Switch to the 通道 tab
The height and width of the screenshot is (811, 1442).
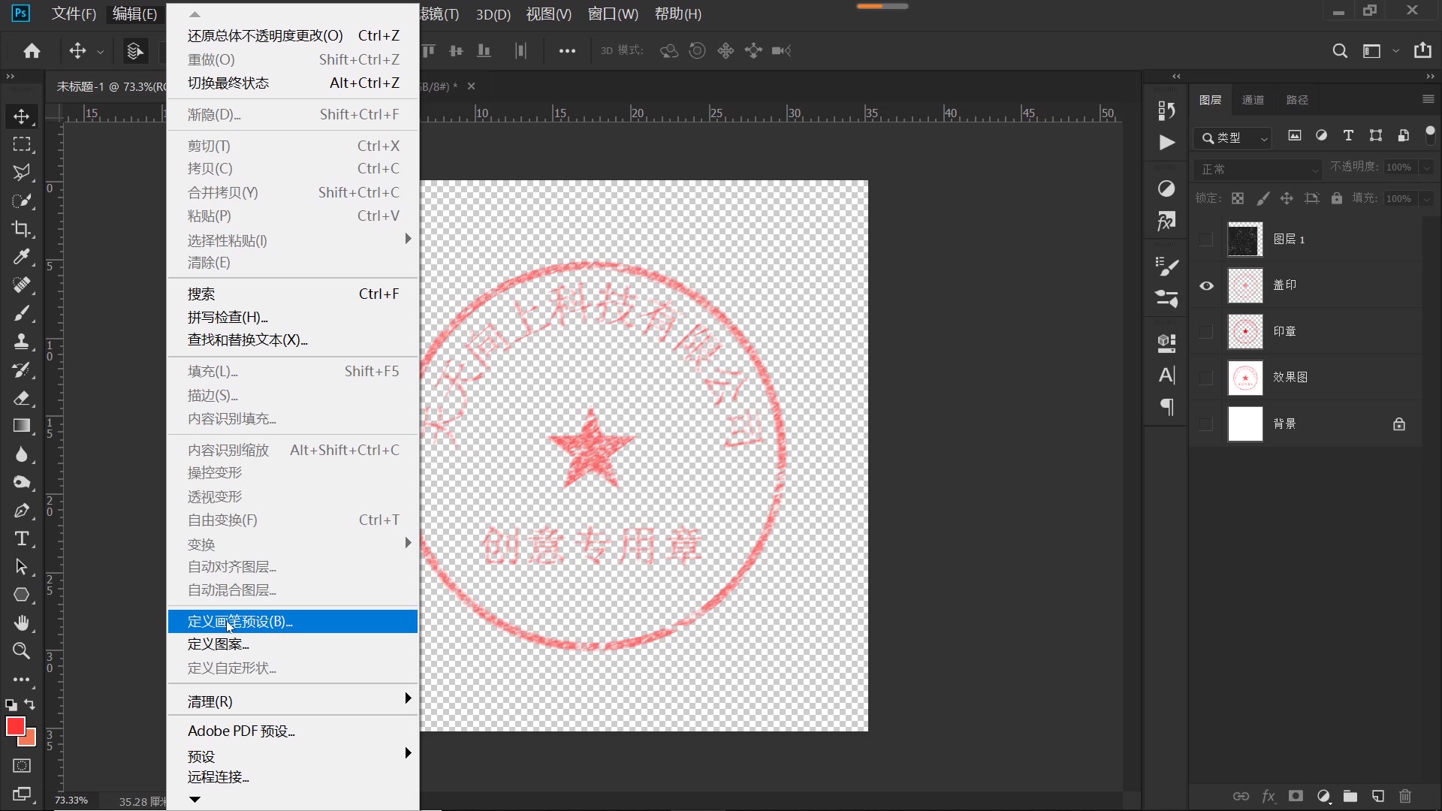point(1253,99)
